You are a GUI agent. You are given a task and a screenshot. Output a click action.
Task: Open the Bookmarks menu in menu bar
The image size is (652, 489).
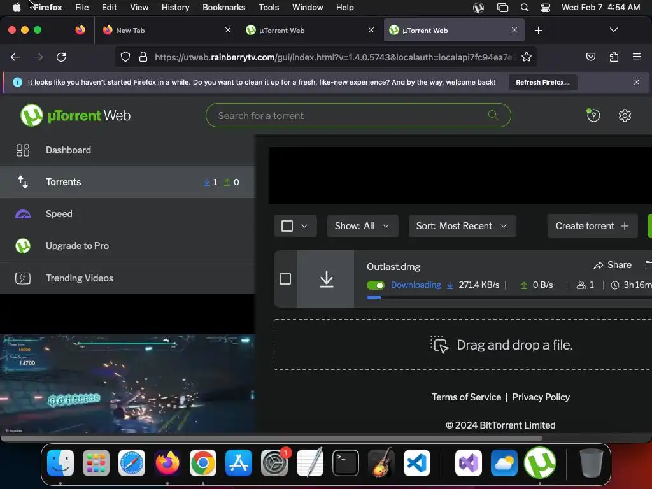[223, 8]
